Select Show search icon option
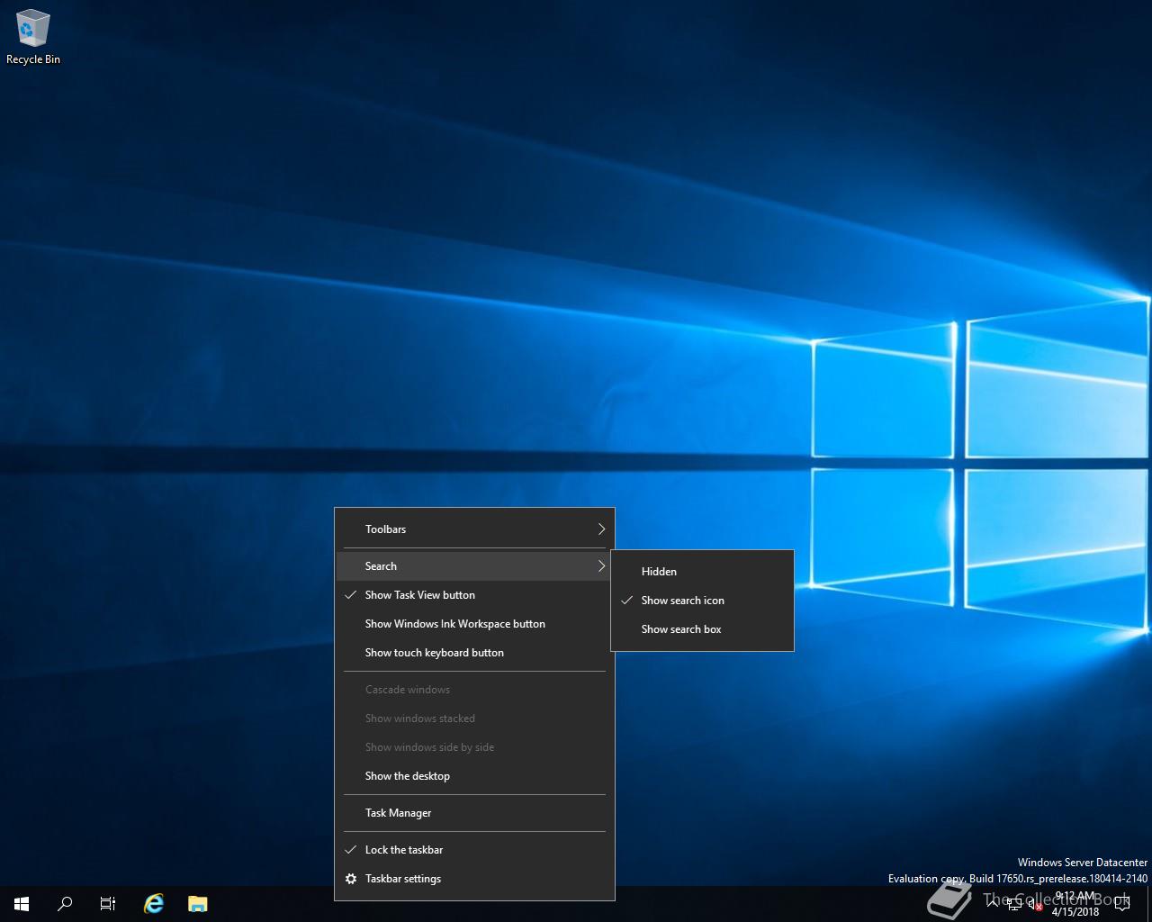Viewport: 1152px width, 922px height. pyautogui.click(x=702, y=601)
